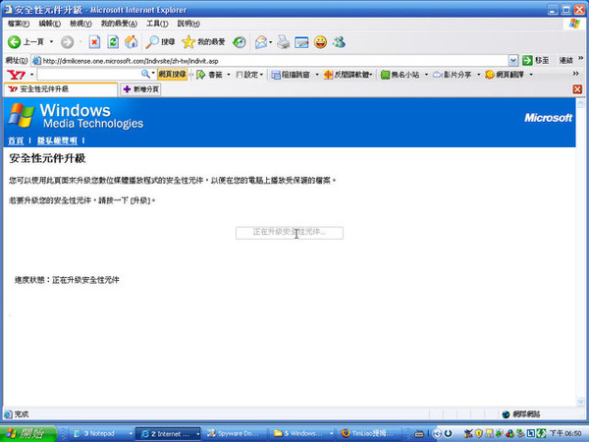
Task: Click the IE Back arrow button
Action: click(15, 42)
